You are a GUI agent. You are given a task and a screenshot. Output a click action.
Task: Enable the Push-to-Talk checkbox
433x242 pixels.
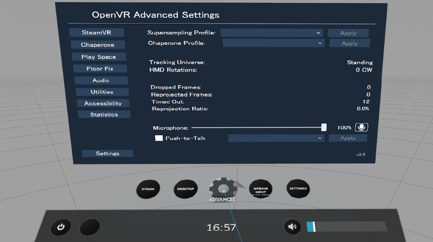(x=159, y=138)
